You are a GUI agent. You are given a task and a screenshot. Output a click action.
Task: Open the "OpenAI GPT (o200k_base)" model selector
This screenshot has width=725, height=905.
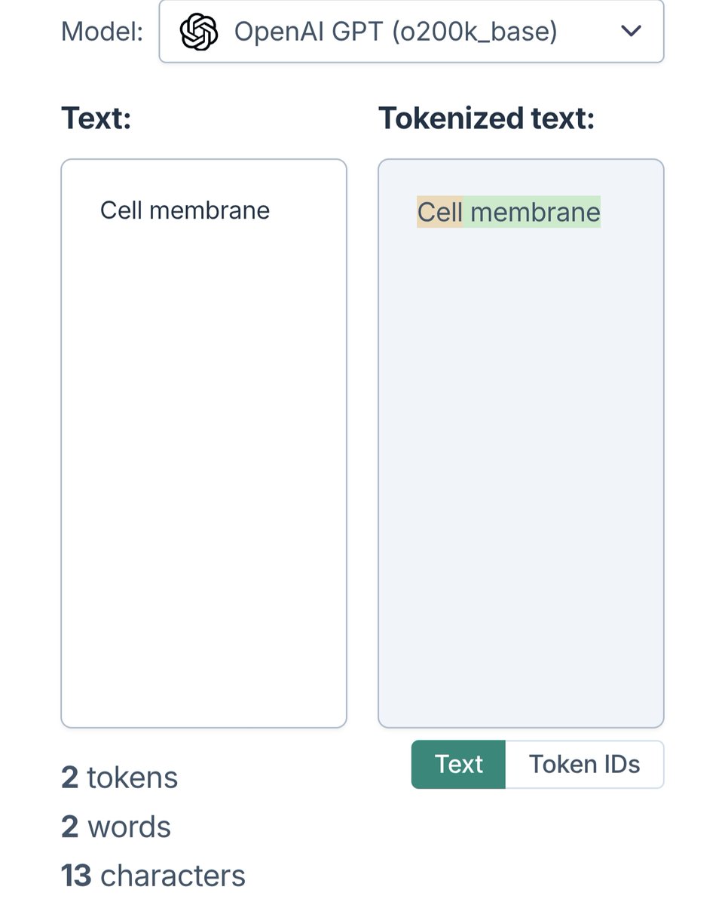396,32
